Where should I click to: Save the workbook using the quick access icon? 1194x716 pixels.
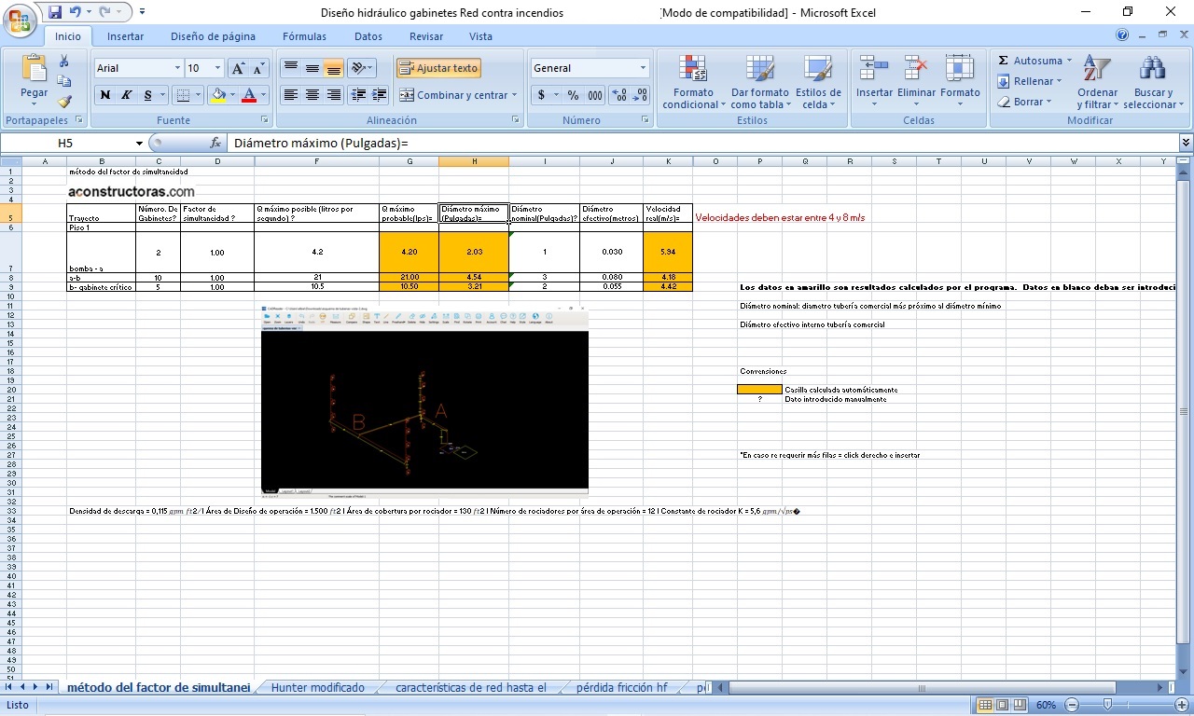coord(55,12)
